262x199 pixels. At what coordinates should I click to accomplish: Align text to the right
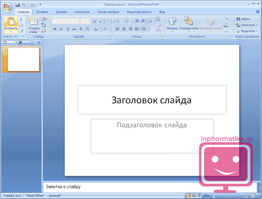tap(130, 29)
